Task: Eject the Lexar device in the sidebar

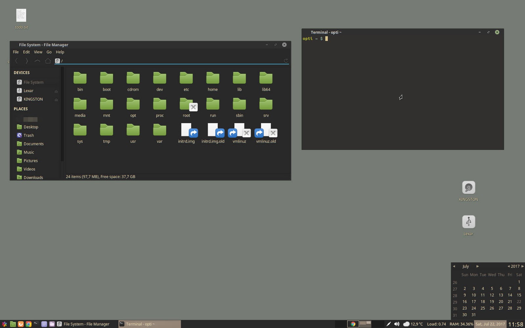Action: click(x=56, y=91)
